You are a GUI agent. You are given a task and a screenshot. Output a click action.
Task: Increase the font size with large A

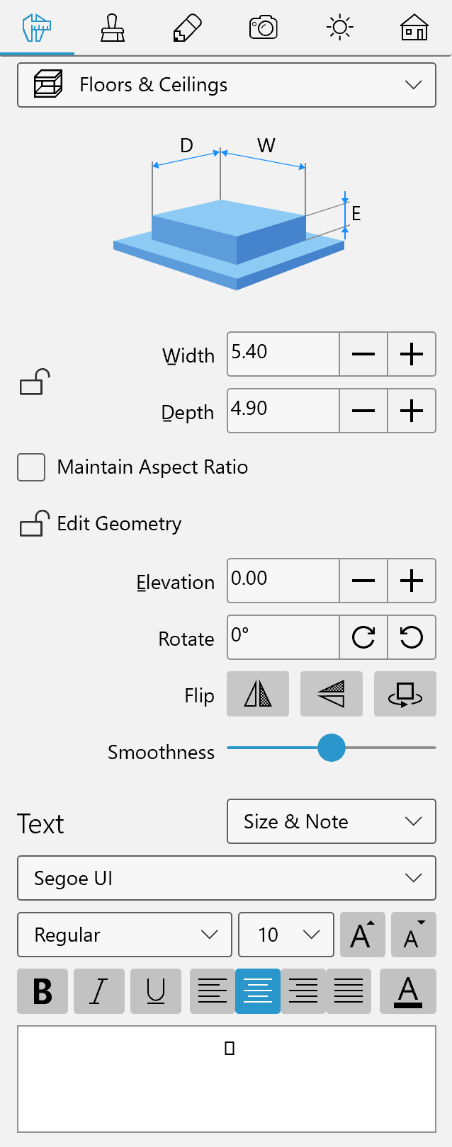363,935
